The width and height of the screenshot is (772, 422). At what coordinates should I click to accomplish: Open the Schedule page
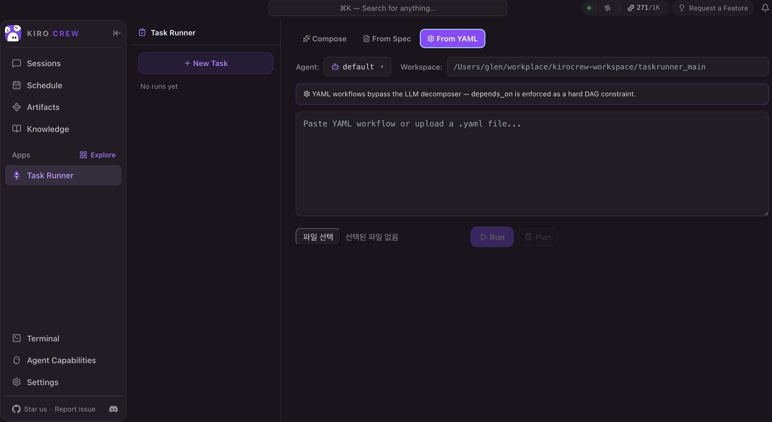tap(63, 85)
